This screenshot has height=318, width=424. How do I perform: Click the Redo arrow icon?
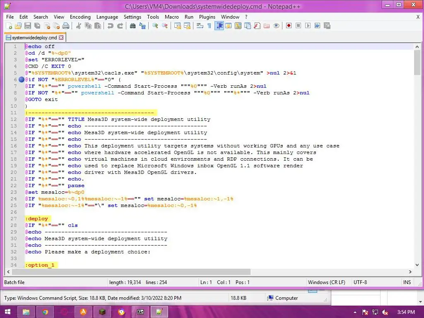tap(120, 26)
